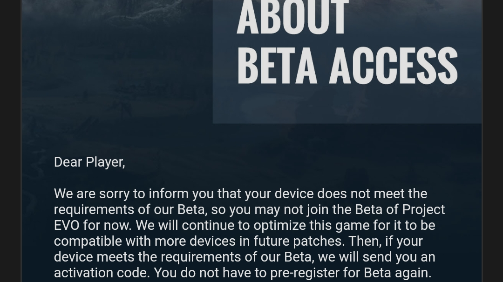Image resolution: width=503 pixels, height=282 pixels.
Task: Click the "ABOUT" heading text
Action: pos(292,18)
